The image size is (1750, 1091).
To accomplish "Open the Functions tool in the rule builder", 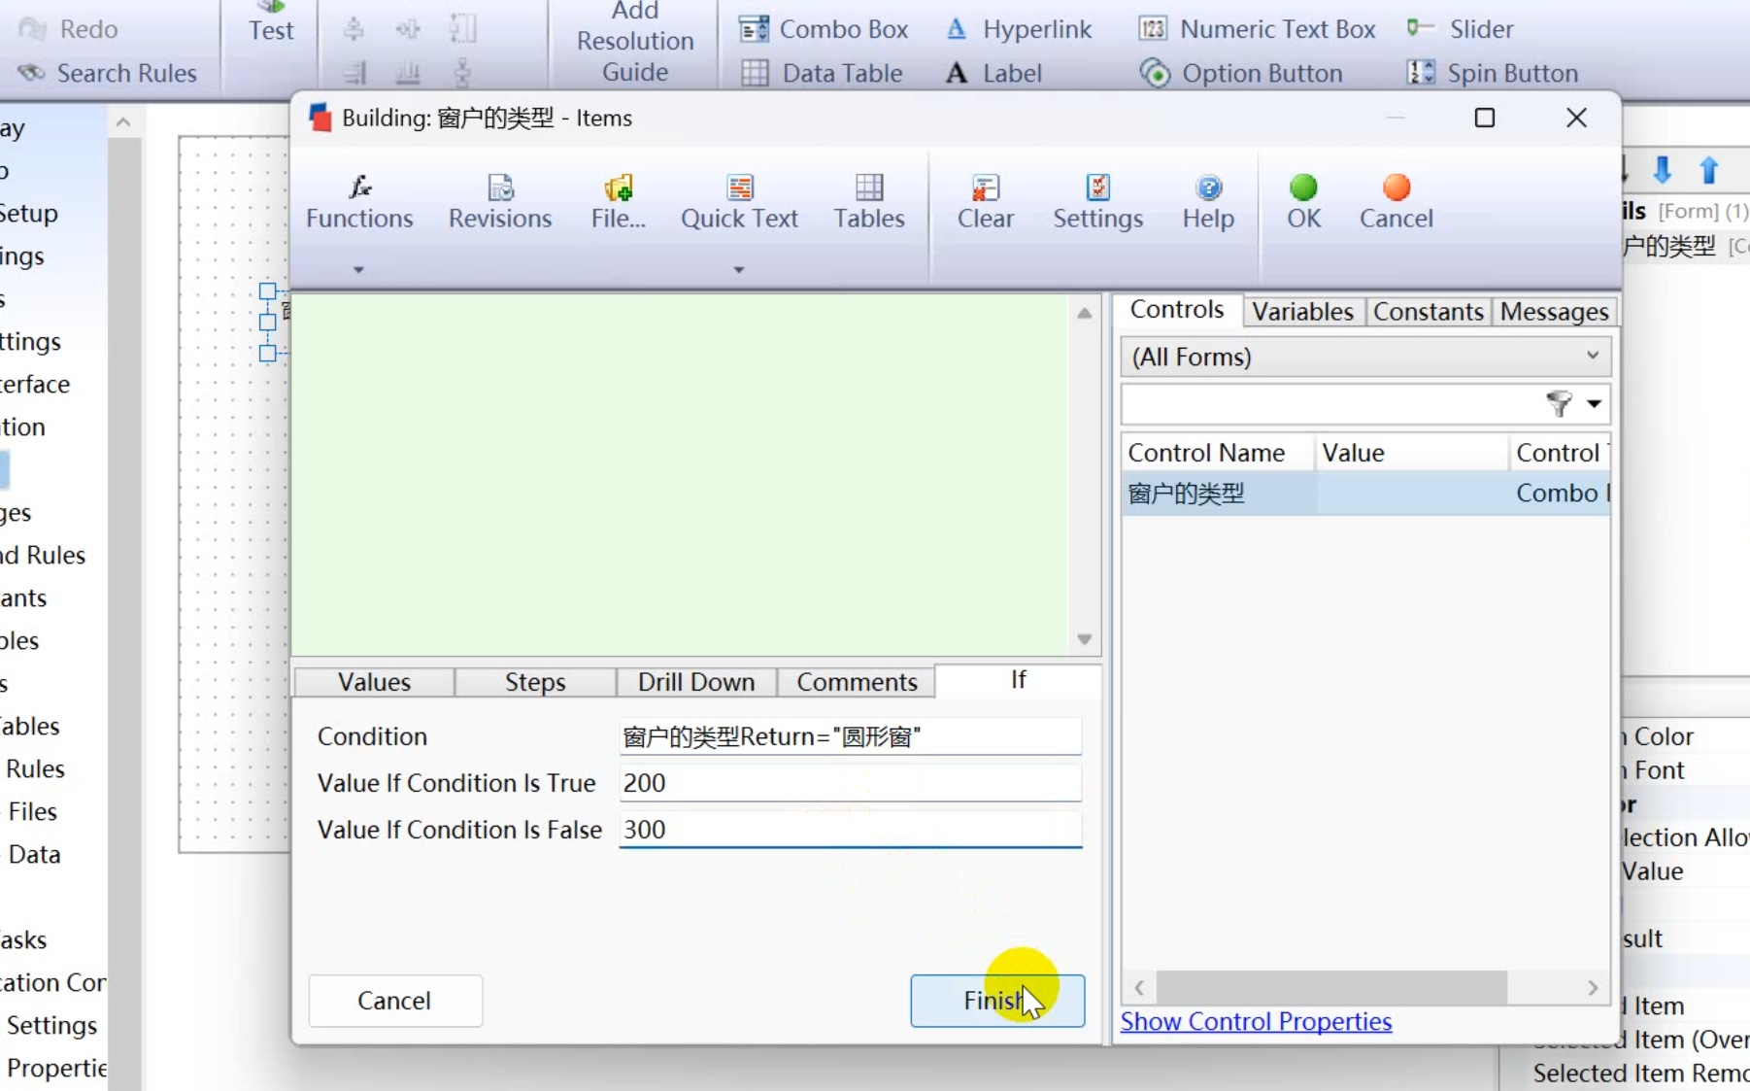I will tap(359, 202).
